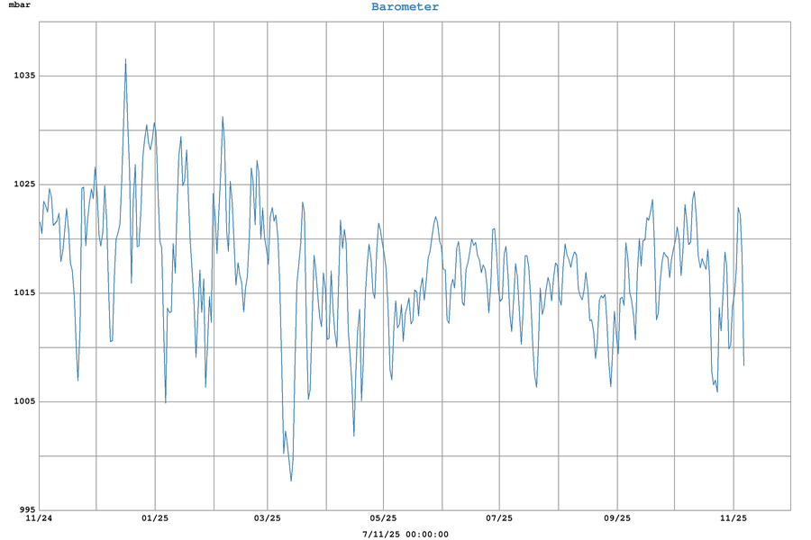Select the deep trough just after 01/25

pyautogui.click(x=166, y=402)
